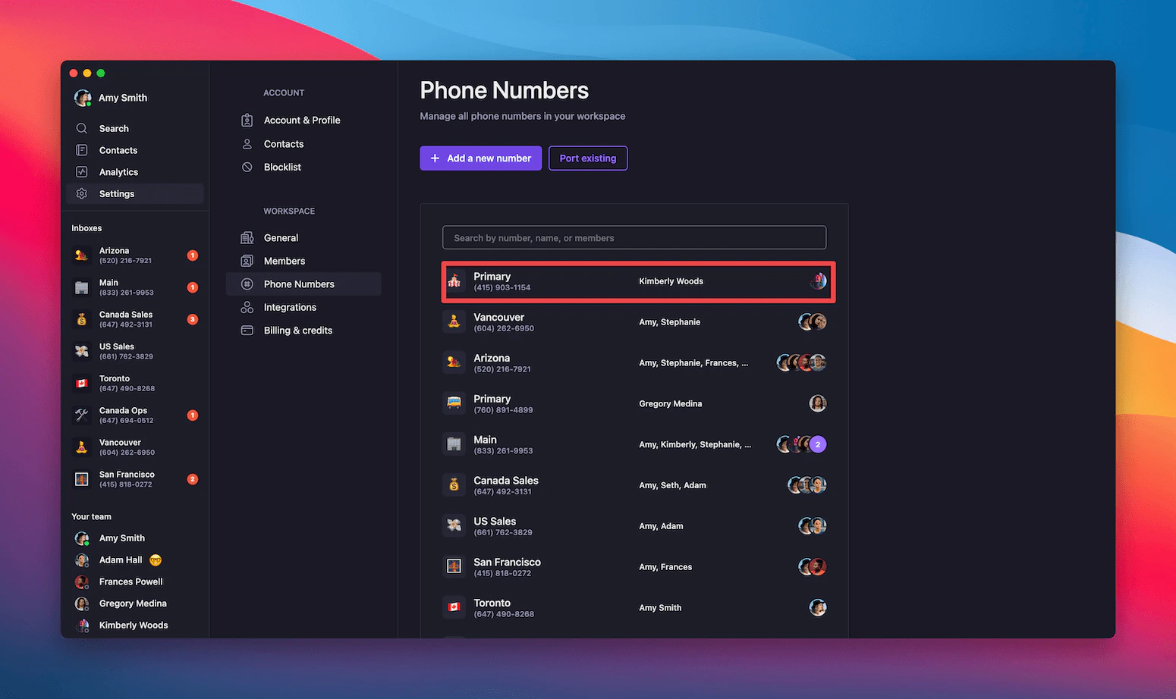1176x699 pixels.
Task: Select the Integrations workspace setting
Action: (290, 307)
